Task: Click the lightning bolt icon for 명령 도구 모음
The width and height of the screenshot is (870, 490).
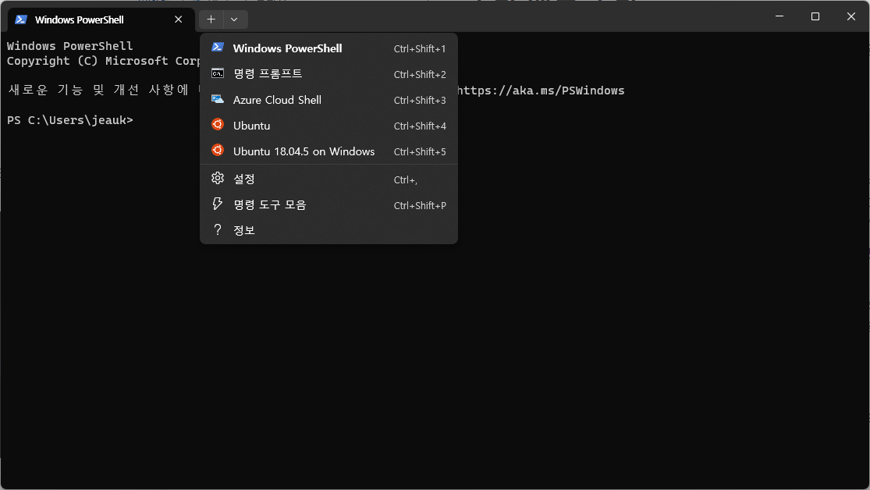Action: click(x=218, y=204)
